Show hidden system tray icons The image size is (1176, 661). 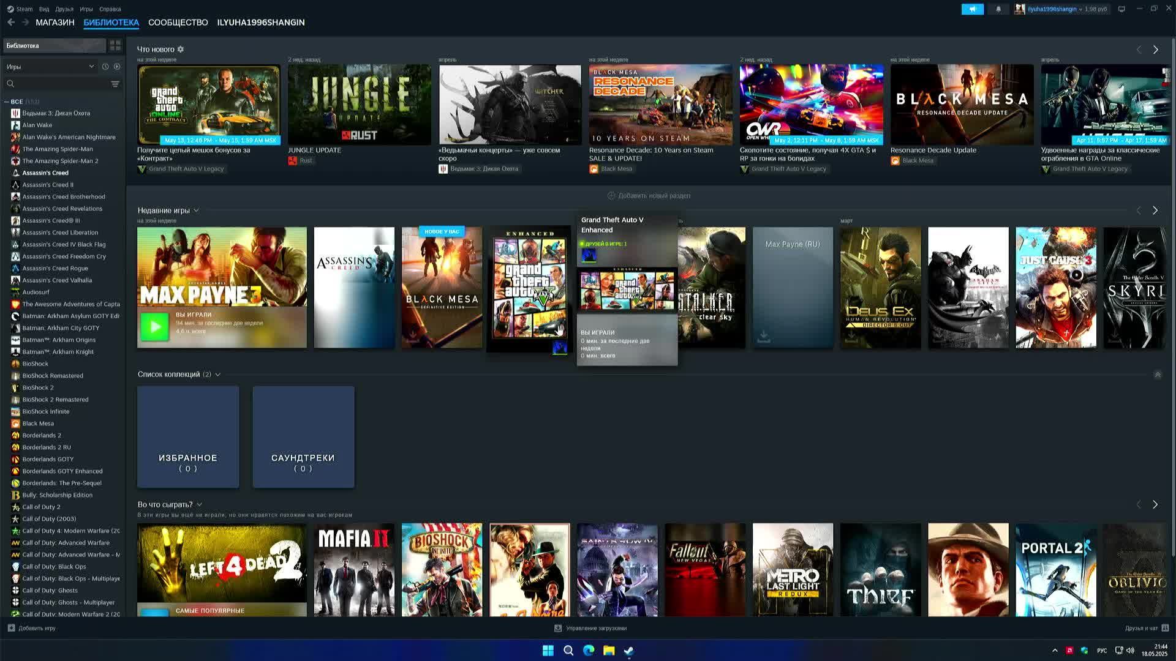click(1055, 651)
